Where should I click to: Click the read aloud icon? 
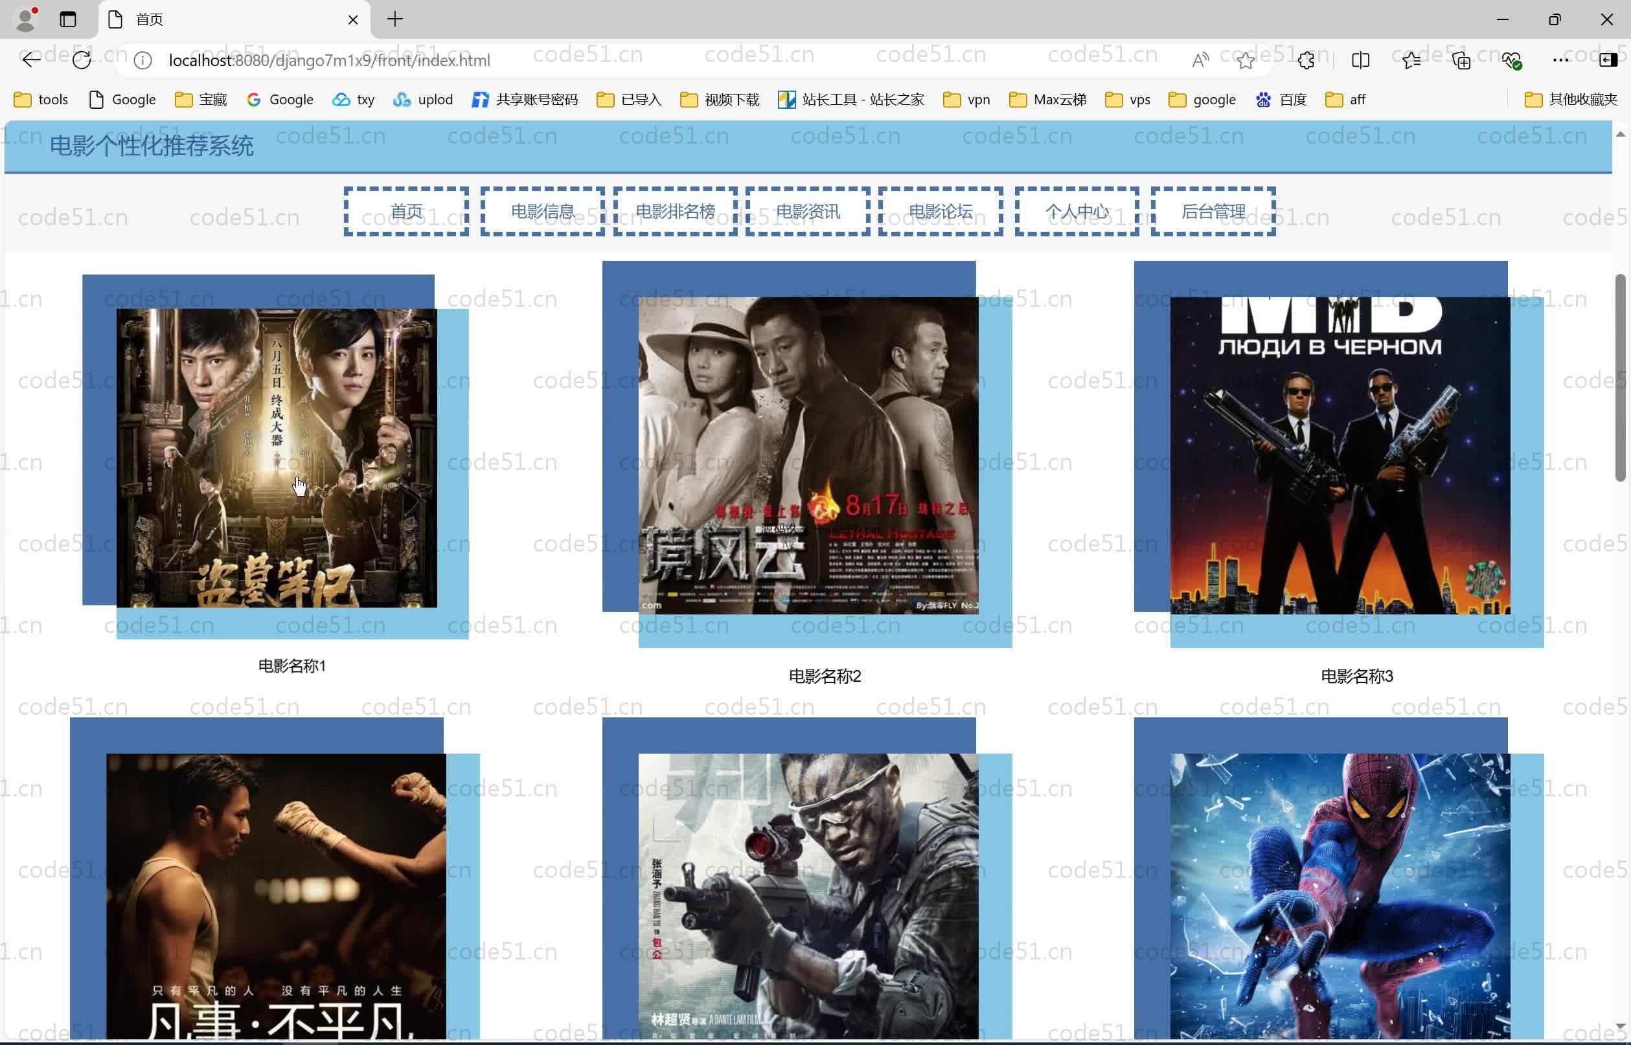coord(1200,60)
